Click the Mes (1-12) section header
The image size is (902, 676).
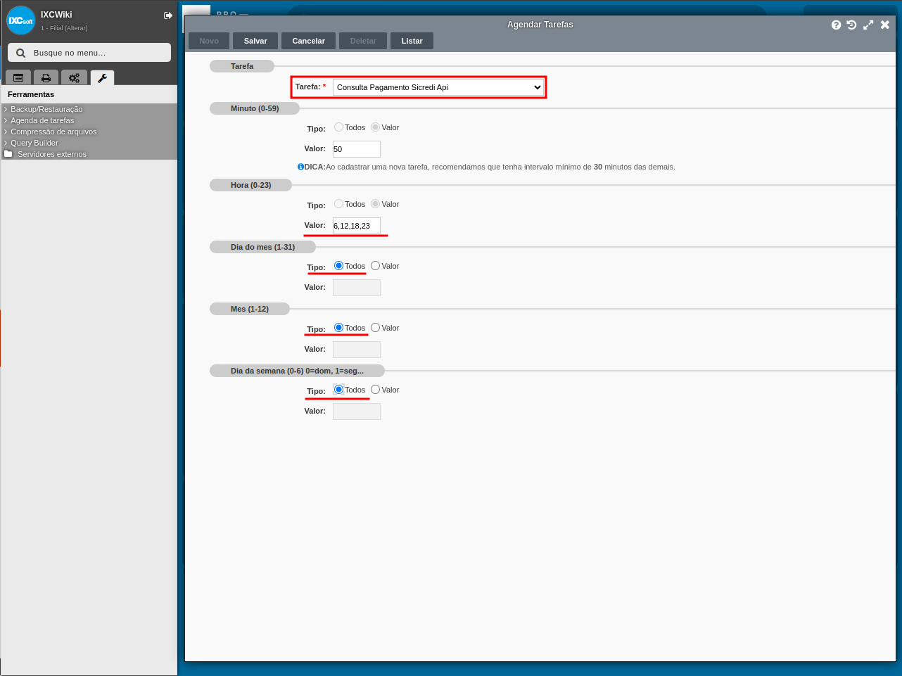tap(250, 309)
